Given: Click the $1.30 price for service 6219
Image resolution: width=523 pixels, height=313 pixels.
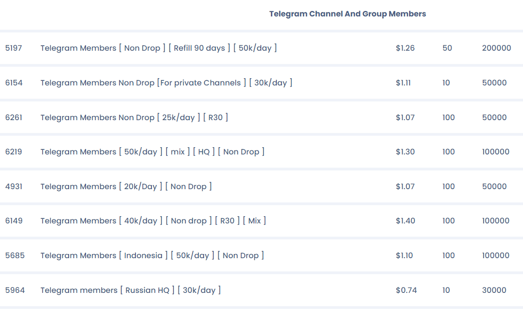Looking at the screenshot, I should [x=405, y=152].
